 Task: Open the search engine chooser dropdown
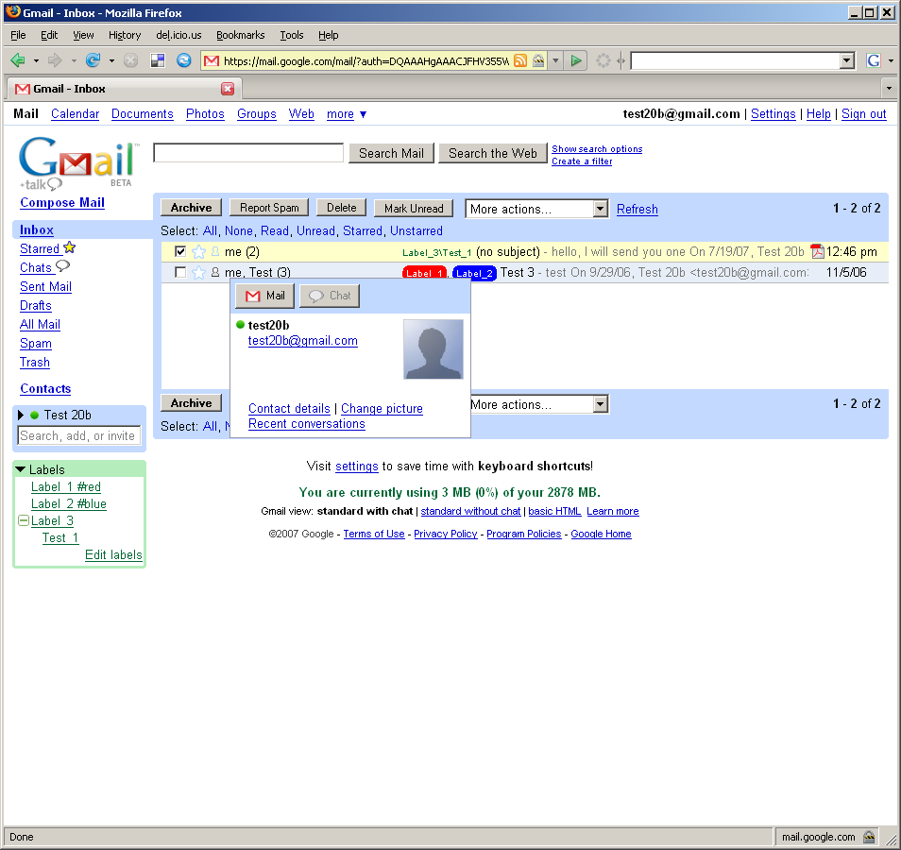(x=891, y=60)
